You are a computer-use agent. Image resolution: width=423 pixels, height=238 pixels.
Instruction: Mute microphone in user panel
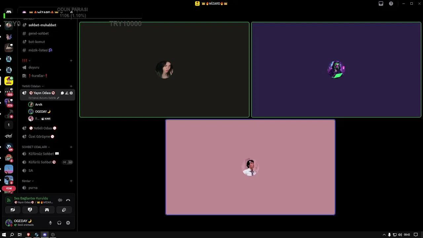(x=50, y=223)
